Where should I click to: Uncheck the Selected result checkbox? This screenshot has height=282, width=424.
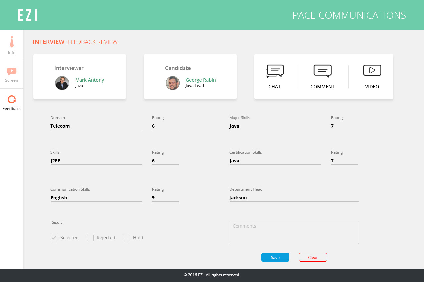(x=54, y=238)
